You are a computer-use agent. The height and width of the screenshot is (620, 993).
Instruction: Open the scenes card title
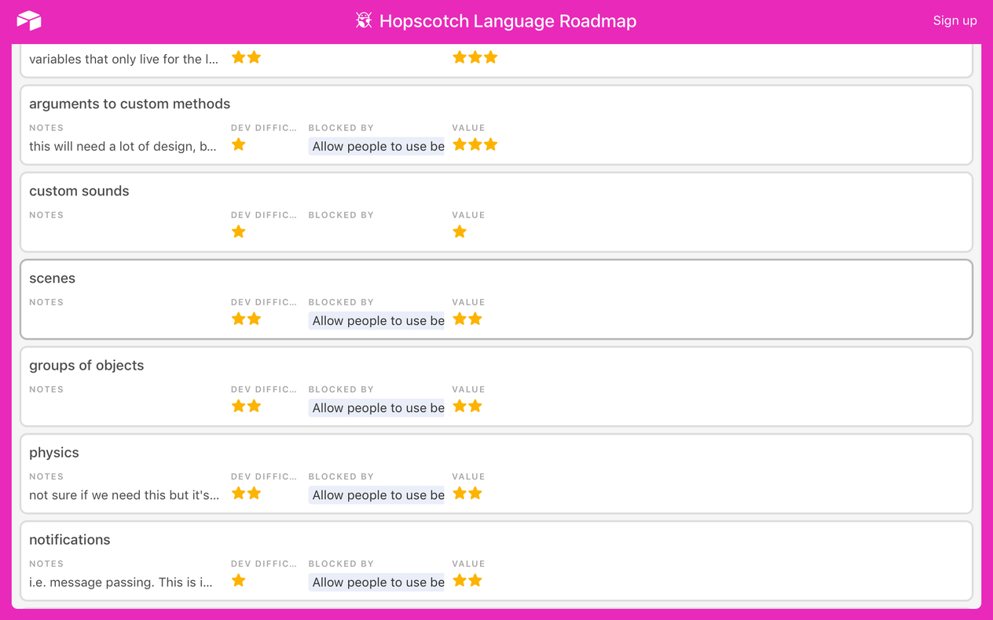[x=53, y=278]
